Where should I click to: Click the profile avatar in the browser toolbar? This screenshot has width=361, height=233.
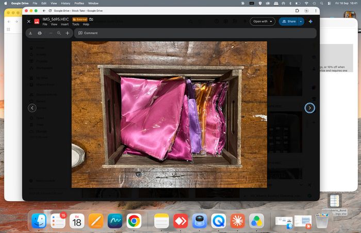(306, 11)
